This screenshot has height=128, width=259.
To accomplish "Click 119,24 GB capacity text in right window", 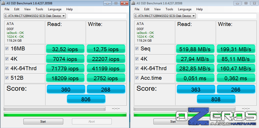I will pos(144,40).
